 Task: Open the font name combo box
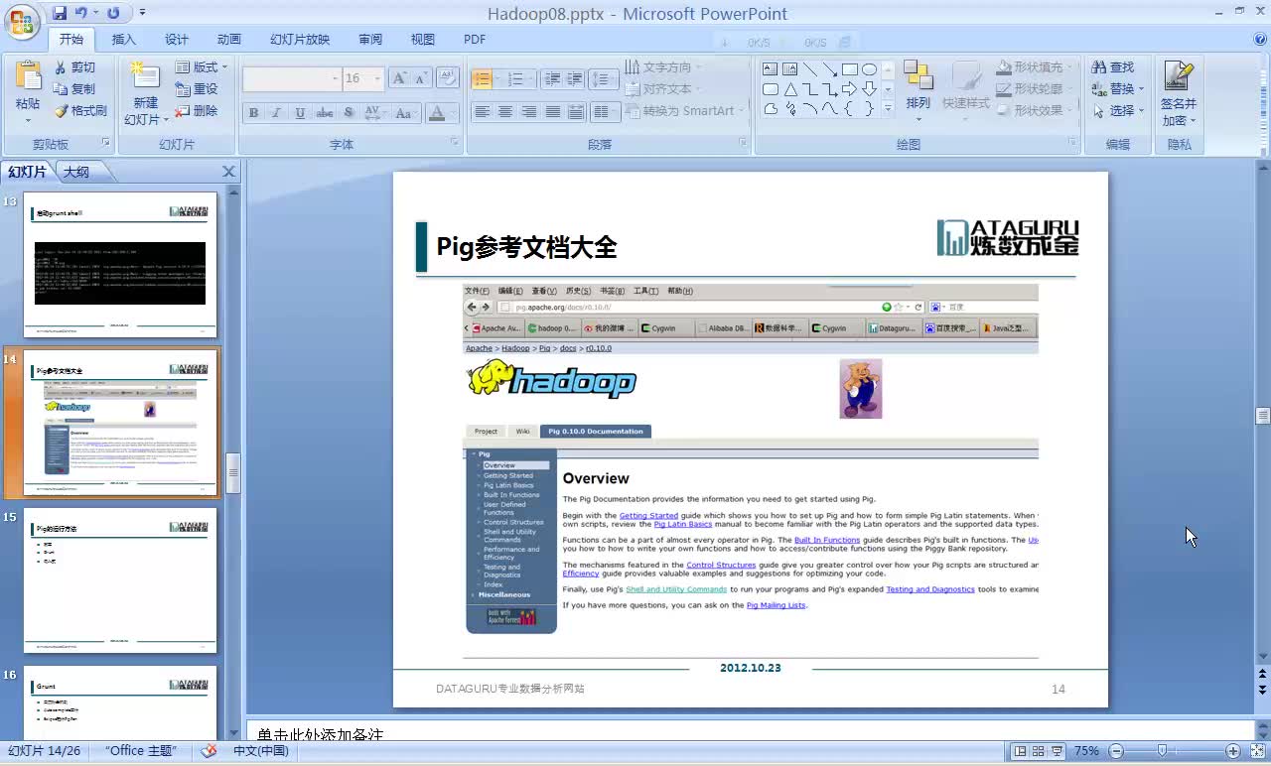pyautogui.click(x=292, y=78)
